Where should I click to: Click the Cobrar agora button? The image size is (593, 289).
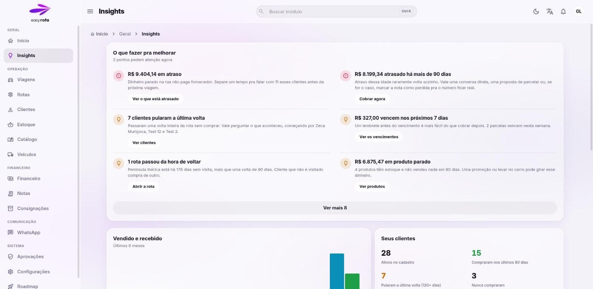[372, 99]
